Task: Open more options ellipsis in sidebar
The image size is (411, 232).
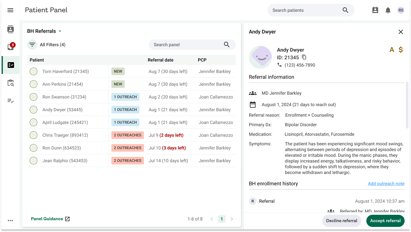Action: (11, 221)
